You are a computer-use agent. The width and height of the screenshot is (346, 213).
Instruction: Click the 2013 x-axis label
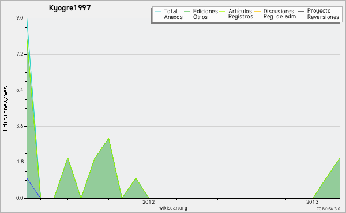click(x=313, y=201)
